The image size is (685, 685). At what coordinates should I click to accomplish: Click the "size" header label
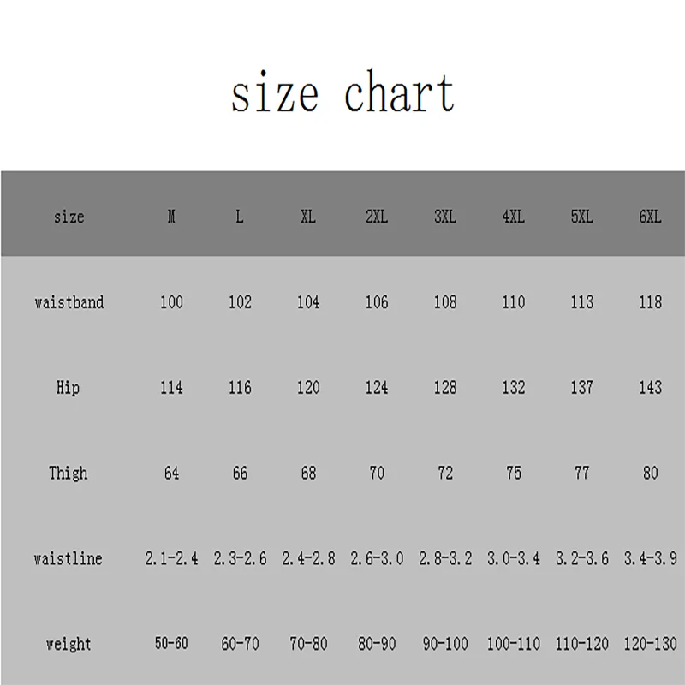click(68, 217)
